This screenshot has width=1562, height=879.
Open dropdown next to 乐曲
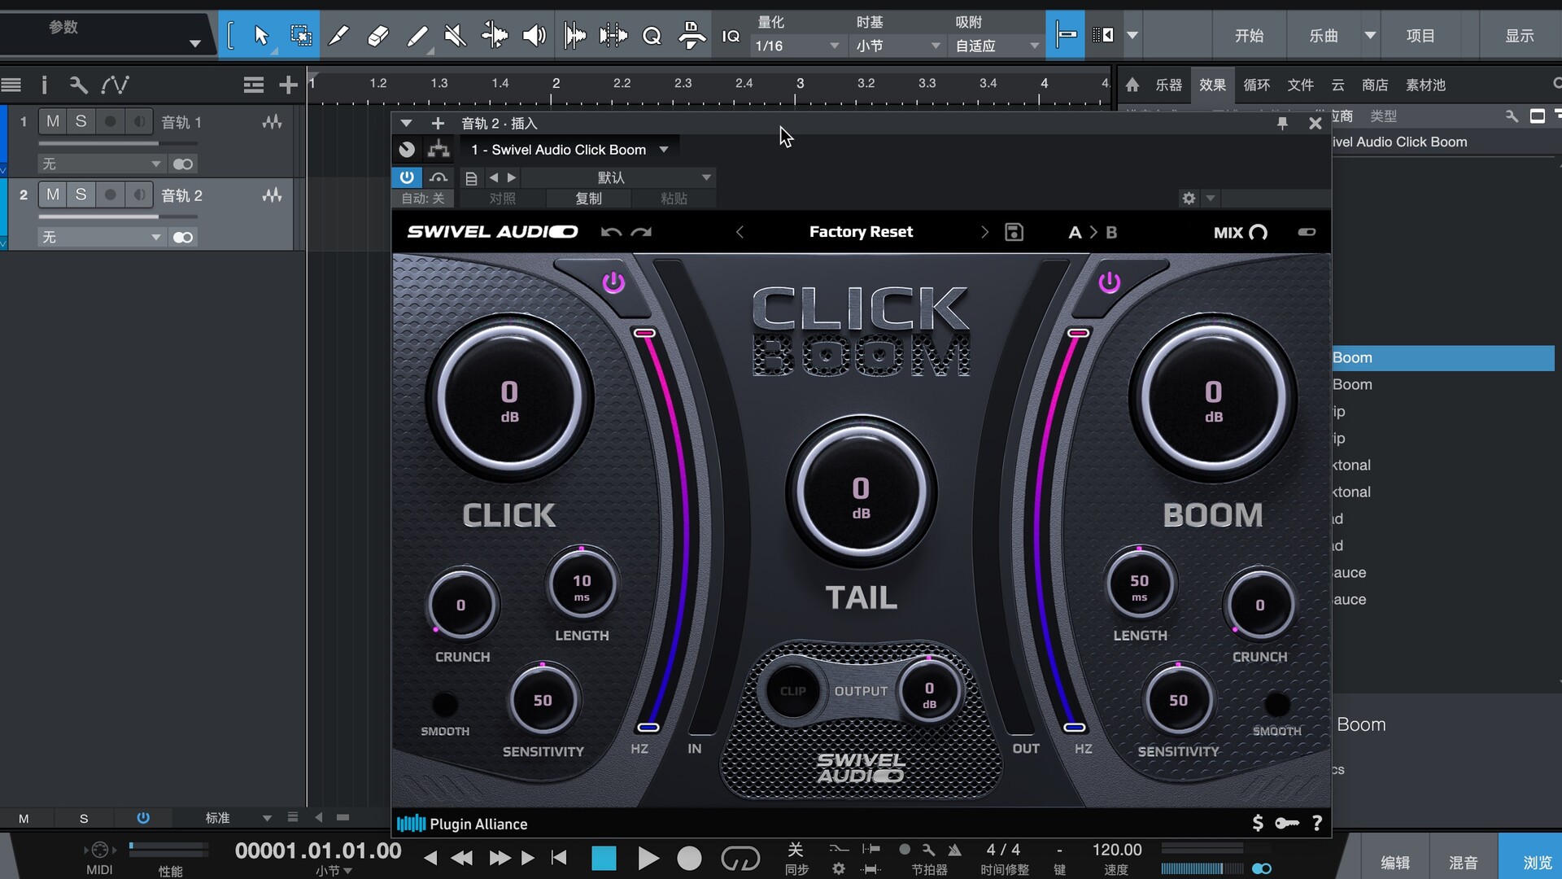pos(1371,35)
